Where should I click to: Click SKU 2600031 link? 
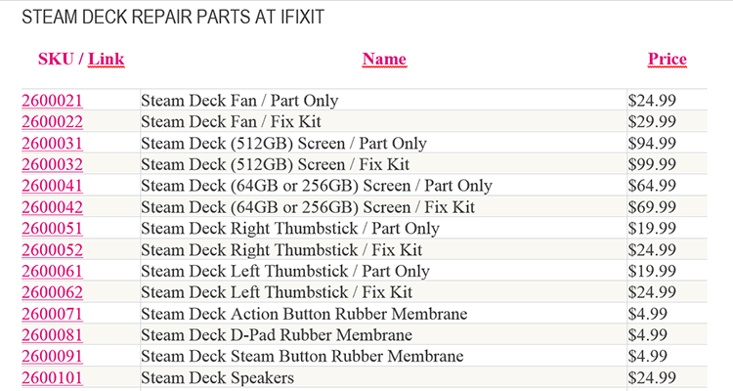[52, 143]
